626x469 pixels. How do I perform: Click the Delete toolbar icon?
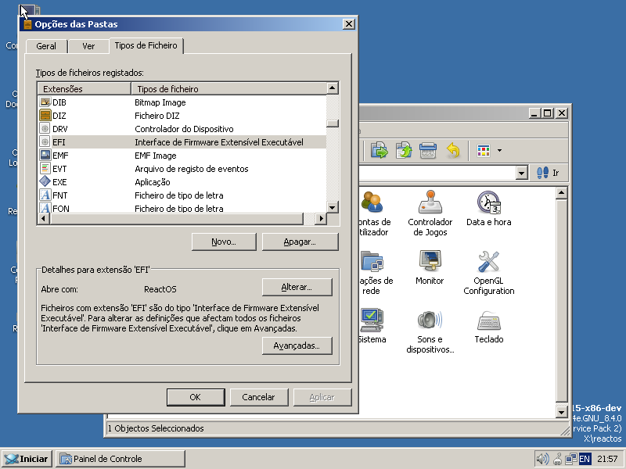[x=427, y=150]
